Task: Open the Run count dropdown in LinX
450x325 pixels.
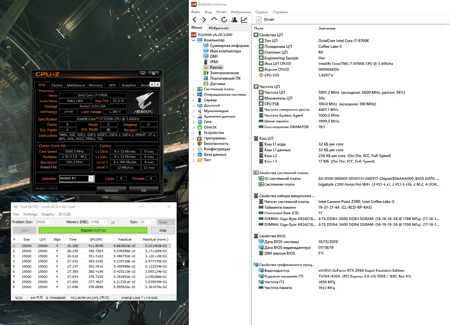Action: click(152, 222)
